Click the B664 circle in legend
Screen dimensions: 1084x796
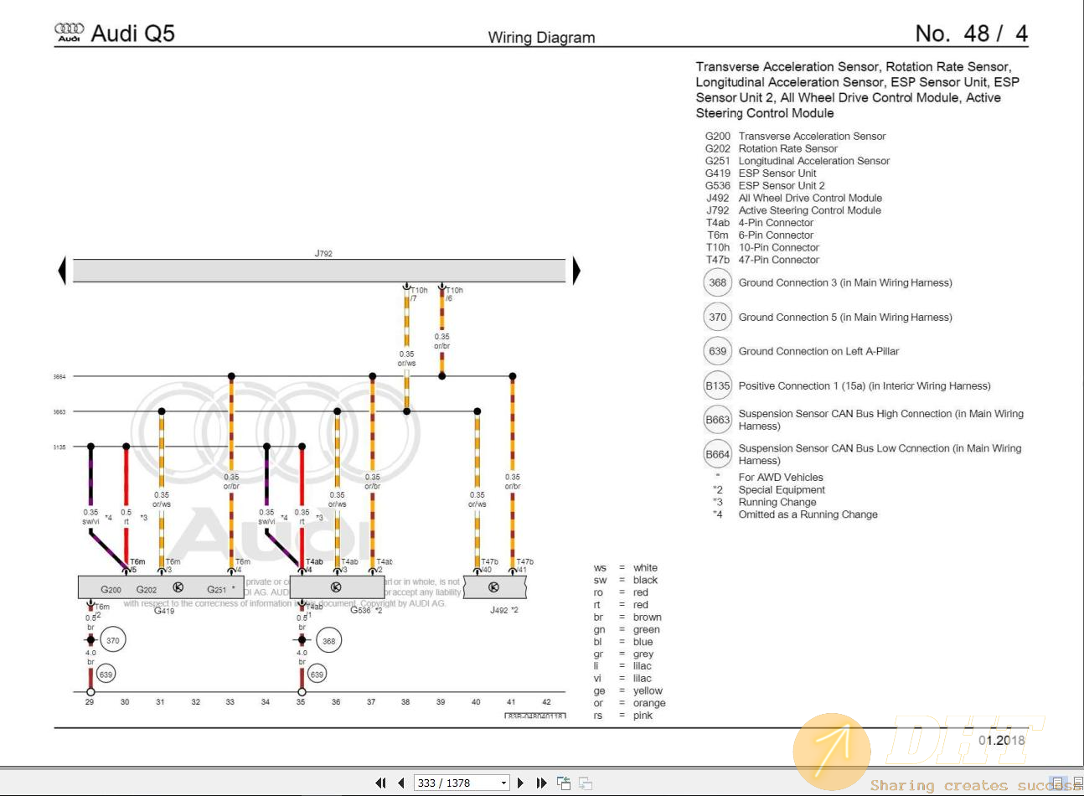pyautogui.click(x=718, y=454)
